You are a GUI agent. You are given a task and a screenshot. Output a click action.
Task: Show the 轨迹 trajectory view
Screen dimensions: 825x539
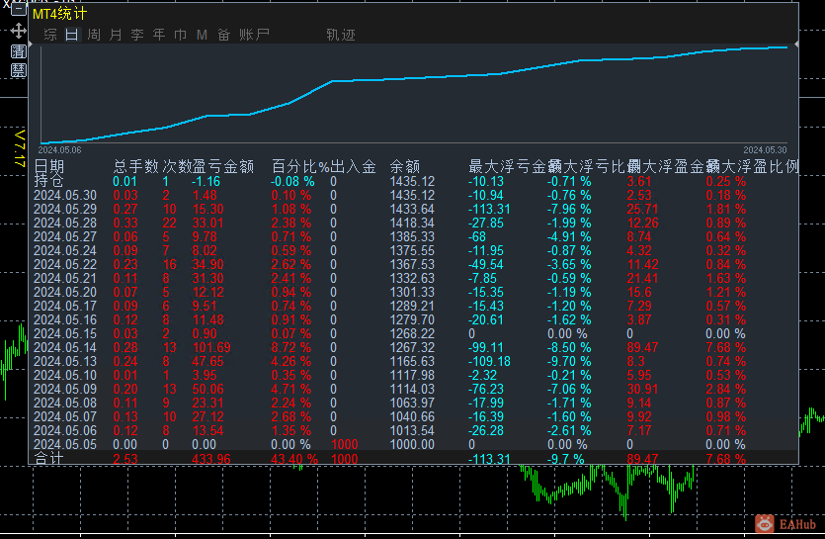point(340,35)
